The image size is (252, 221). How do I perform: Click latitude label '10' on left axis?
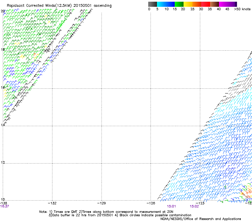pos(3,200)
